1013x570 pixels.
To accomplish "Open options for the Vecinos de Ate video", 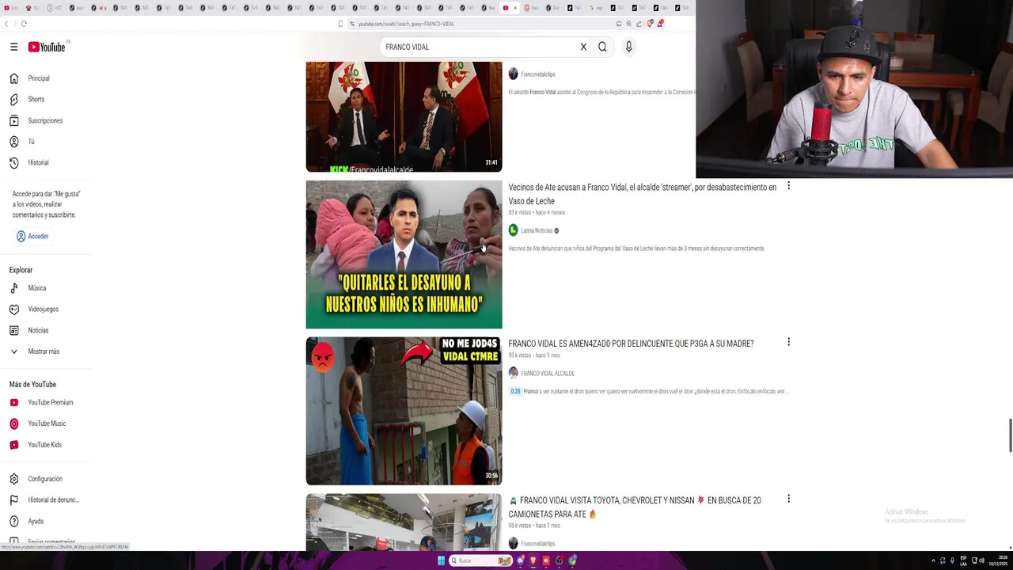I will point(788,186).
